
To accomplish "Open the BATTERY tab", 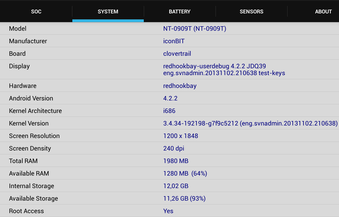I will click(x=180, y=12).
